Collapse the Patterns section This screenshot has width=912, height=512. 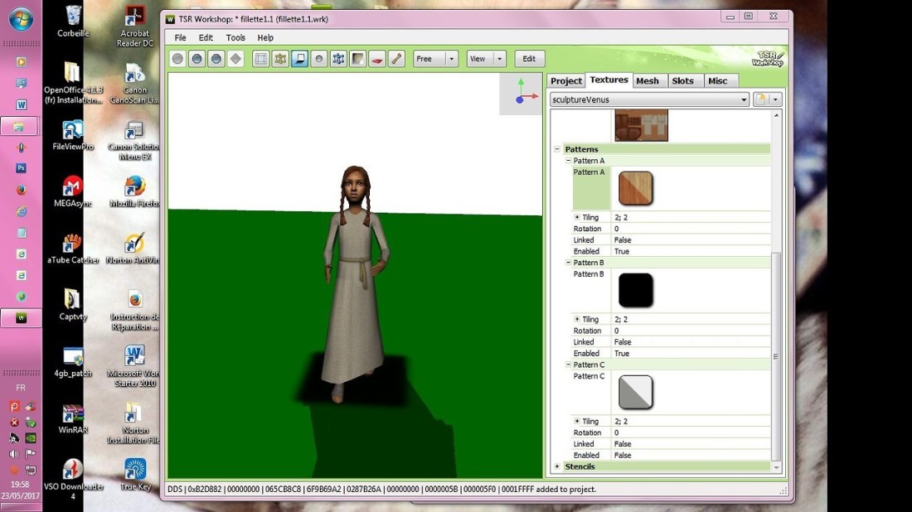[x=557, y=149]
